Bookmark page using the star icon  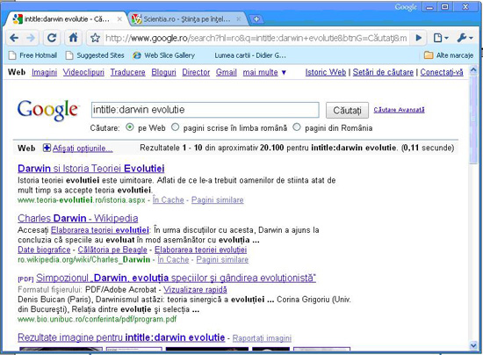(x=95, y=38)
